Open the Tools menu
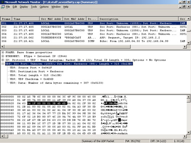This screenshot has height=143, width=191. point(34,7)
